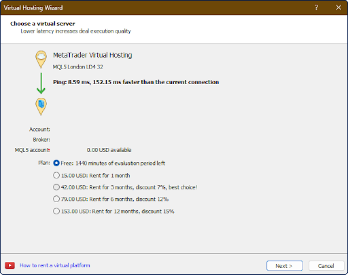Open How to rent a virtual platform
The height and width of the screenshot is (275, 348).
point(55,265)
